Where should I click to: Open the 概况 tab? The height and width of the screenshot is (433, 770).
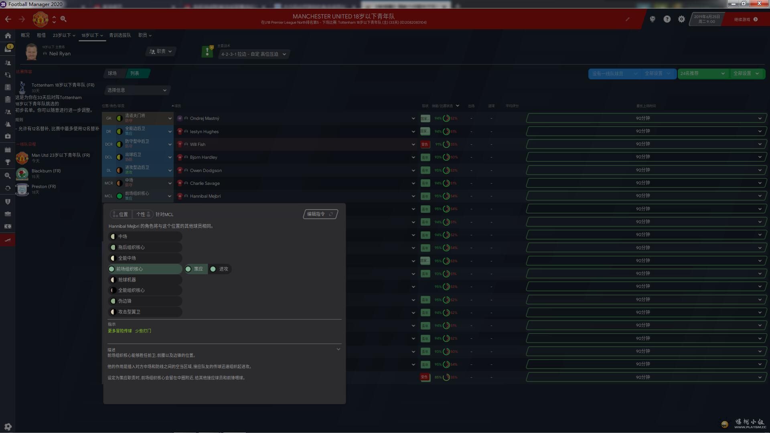[x=25, y=35]
